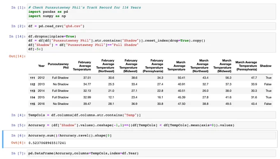Click the Punxsutawney Phil column header
This screenshot has height=159, width=280.
(58, 66)
